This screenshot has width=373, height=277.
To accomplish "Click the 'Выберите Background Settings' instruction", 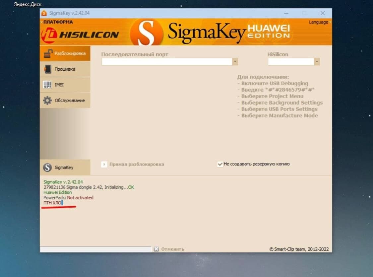I will [x=280, y=103].
